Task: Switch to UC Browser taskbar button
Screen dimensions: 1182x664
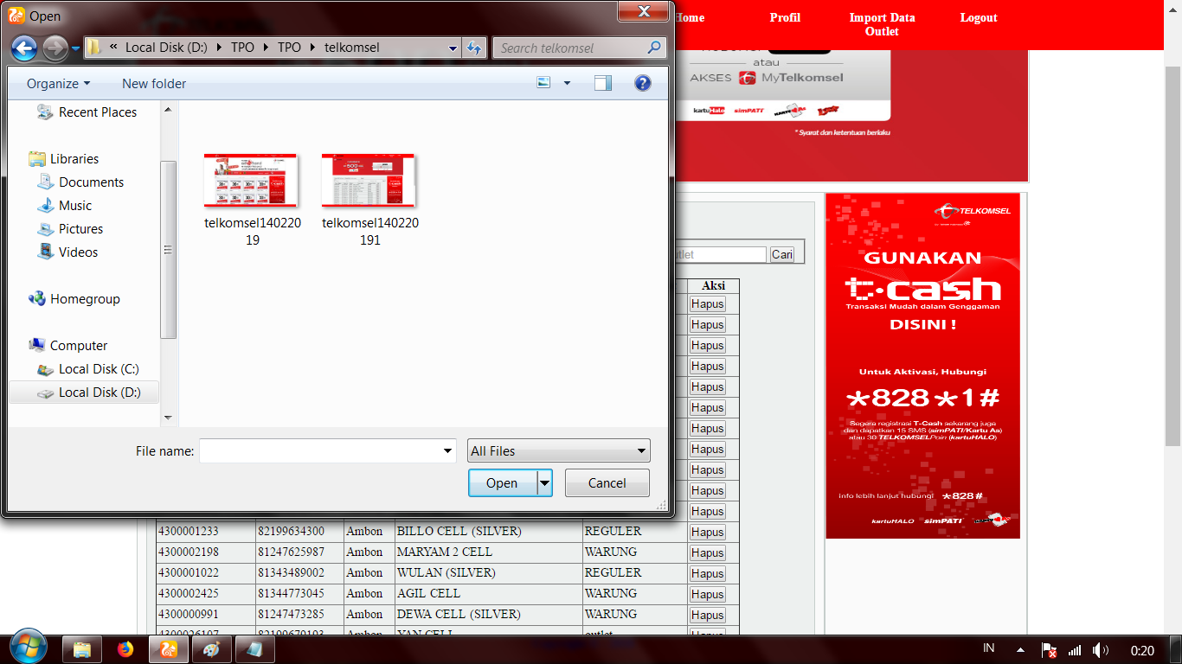Action: (x=170, y=648)
